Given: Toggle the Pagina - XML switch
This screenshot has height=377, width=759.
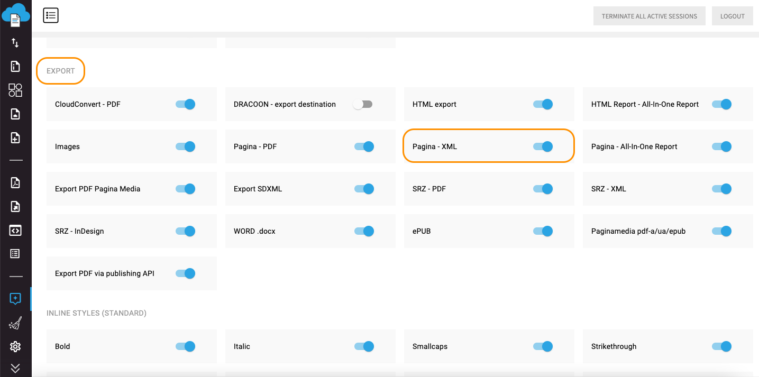Looking at the screenshot, I should click(543, 146).
